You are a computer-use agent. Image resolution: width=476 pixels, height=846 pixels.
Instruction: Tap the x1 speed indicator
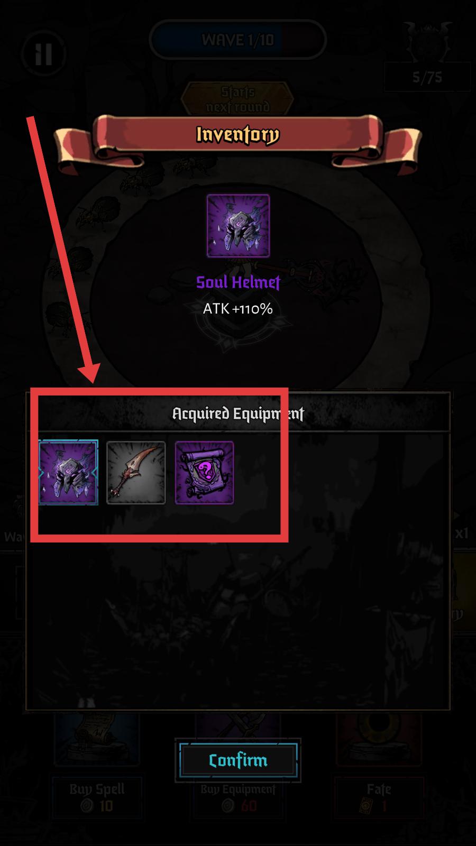461,533
